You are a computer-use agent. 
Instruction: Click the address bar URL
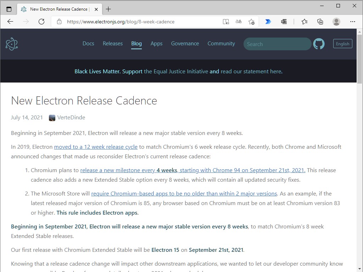[x=121, y=22]
